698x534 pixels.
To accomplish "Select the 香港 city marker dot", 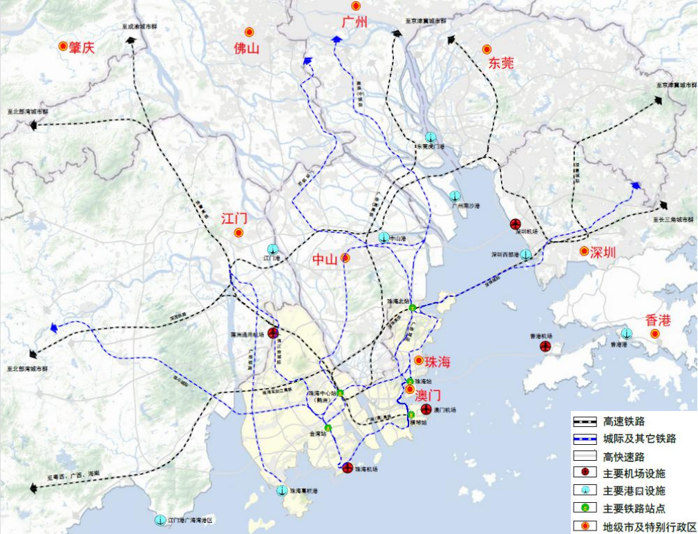I will click(654, 334).
